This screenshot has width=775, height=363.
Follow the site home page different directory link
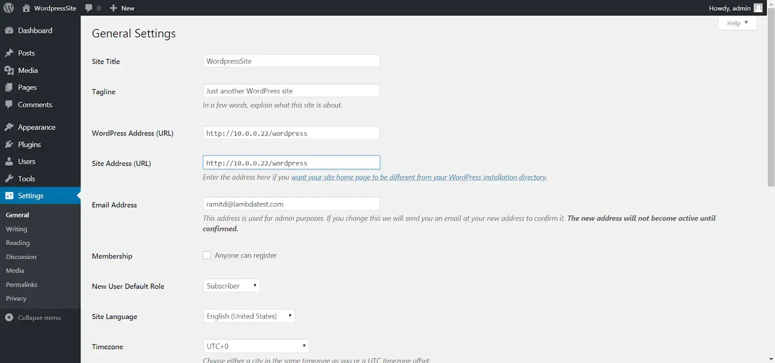click(x=418, y=177)
